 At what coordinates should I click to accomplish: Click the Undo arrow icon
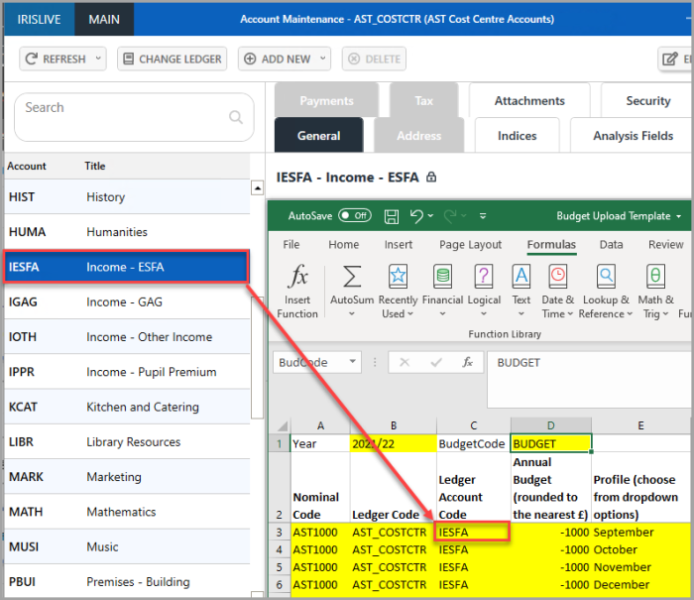(416, 215)
